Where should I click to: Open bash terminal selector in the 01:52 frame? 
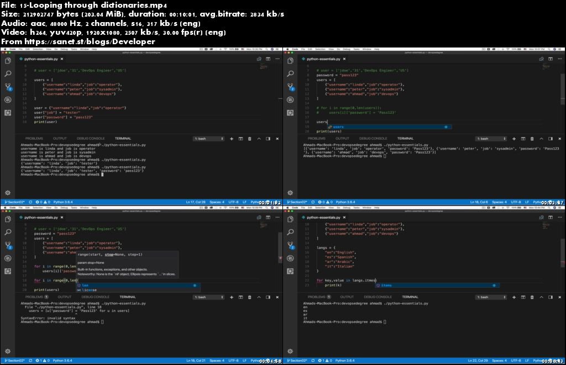click(x=209, y=139)
